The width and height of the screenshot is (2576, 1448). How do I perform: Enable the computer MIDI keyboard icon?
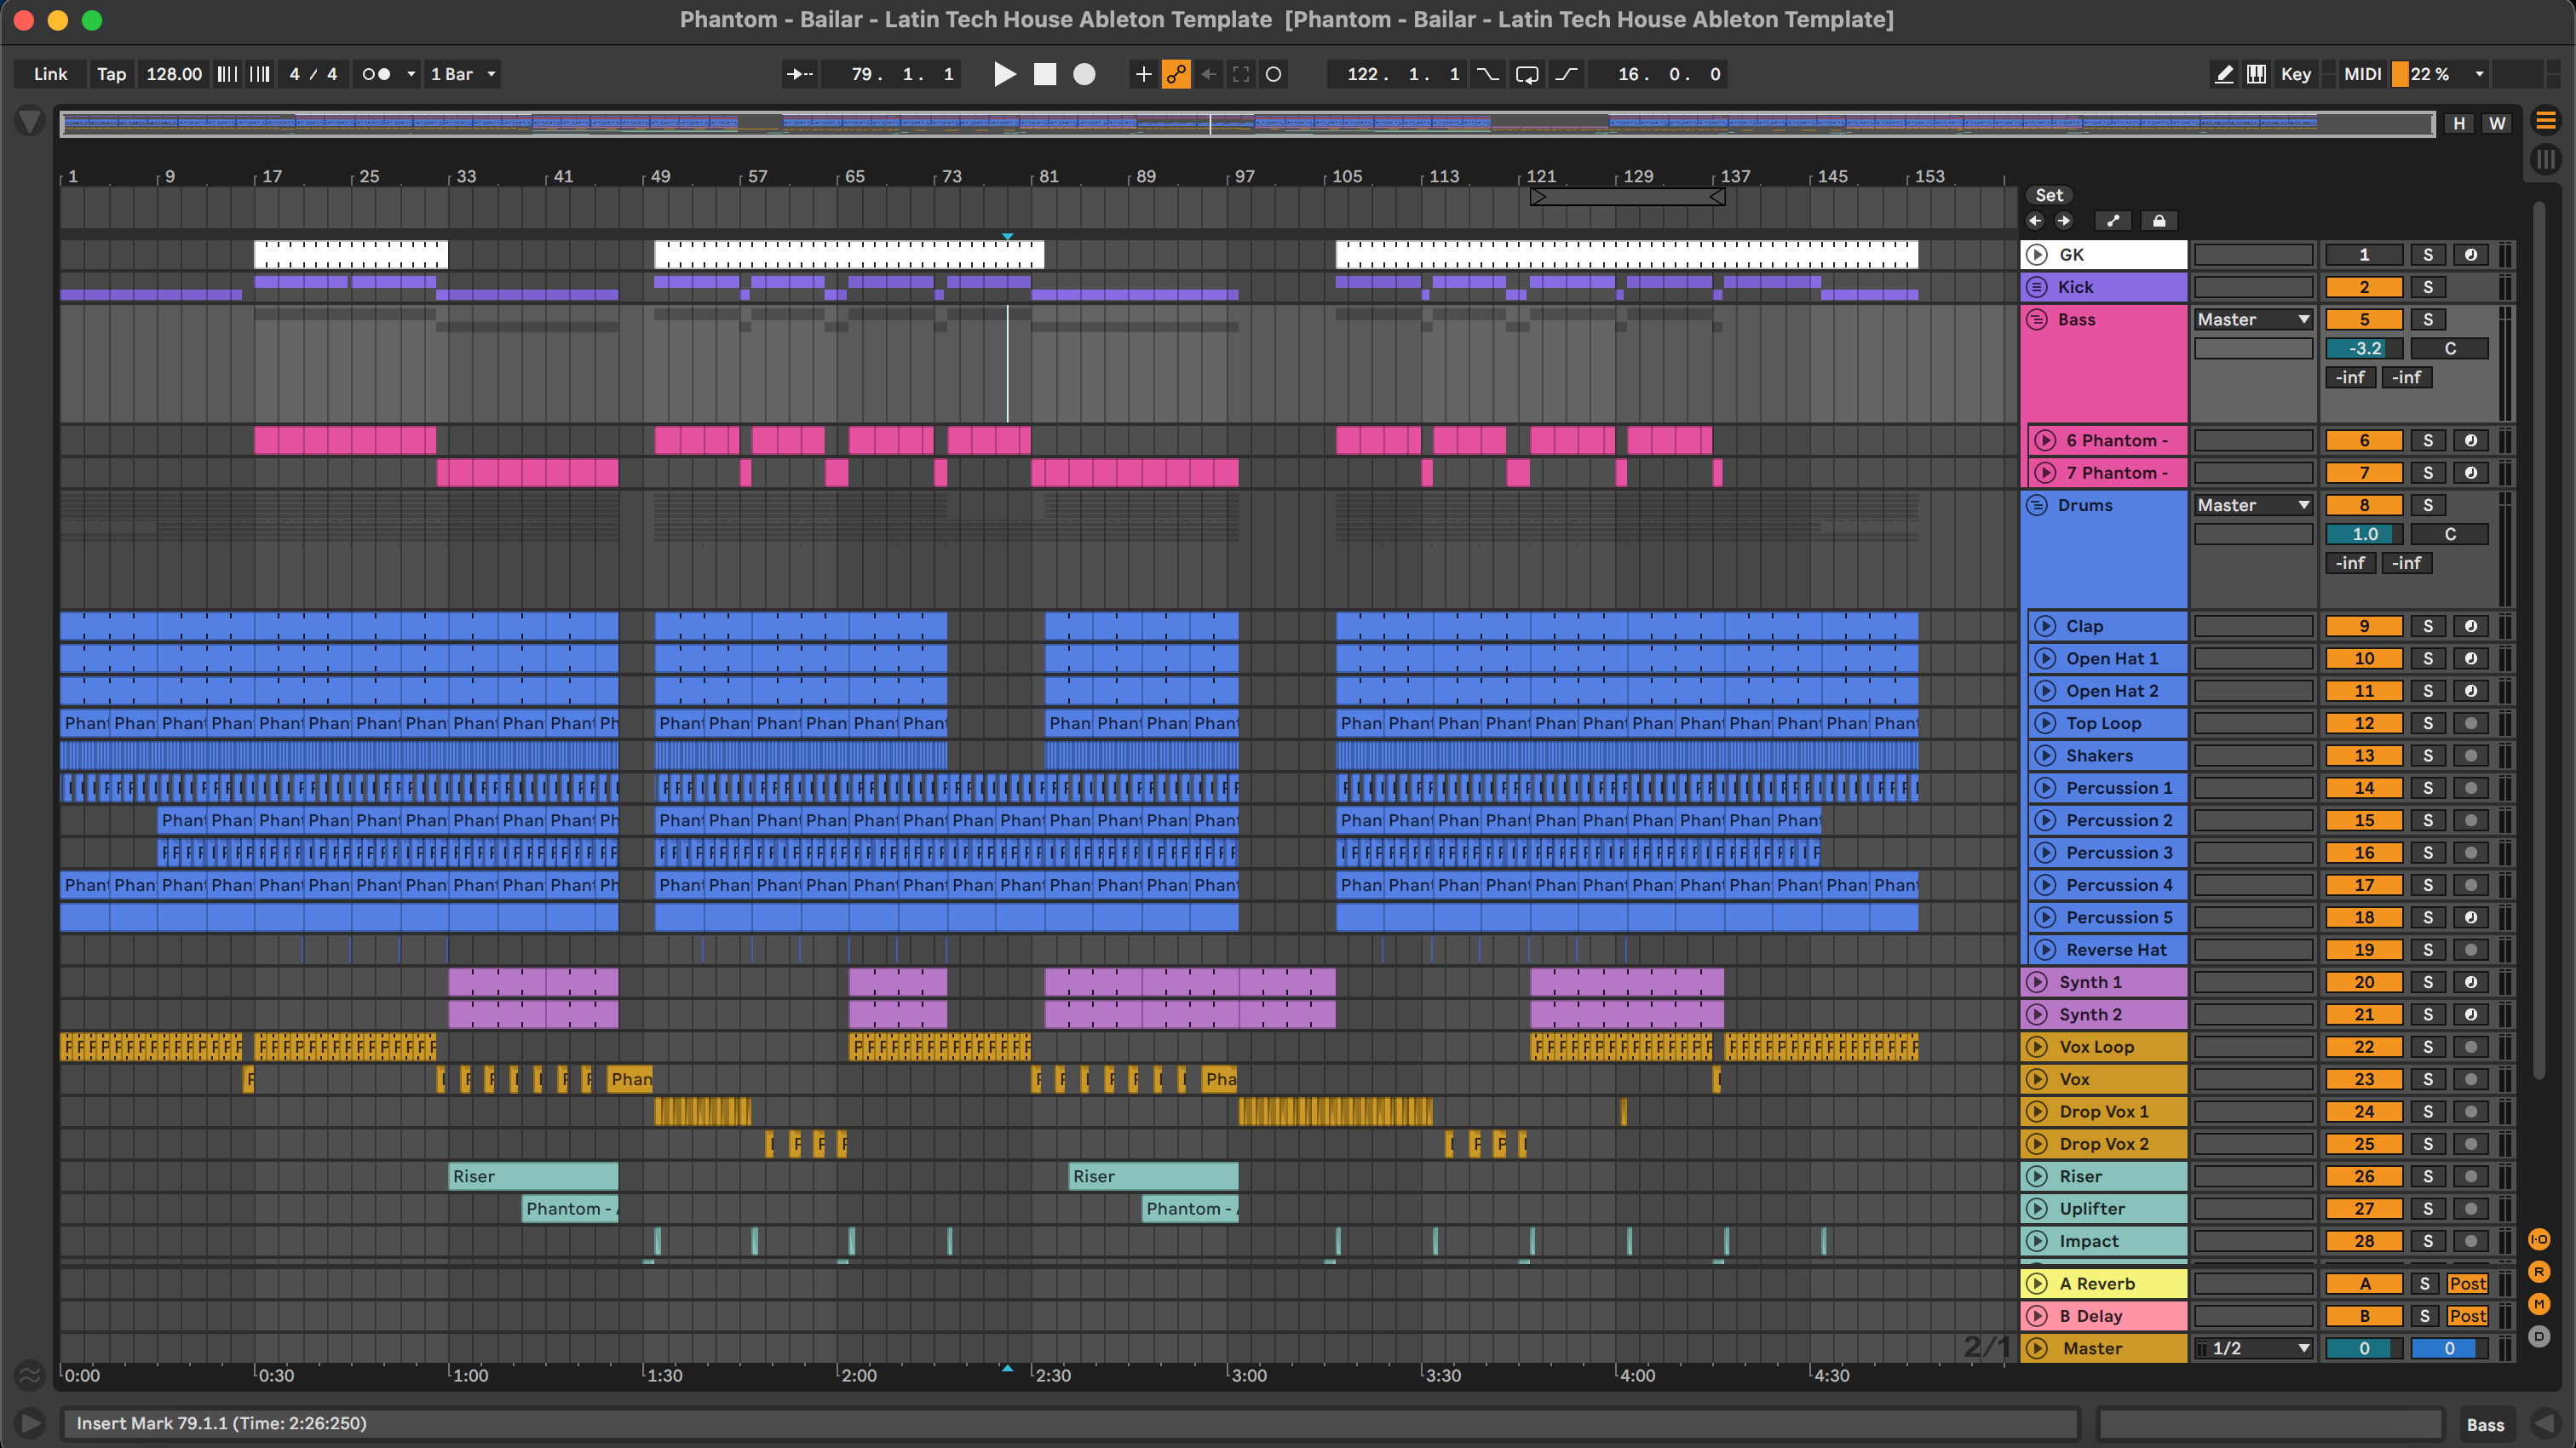2256,74
